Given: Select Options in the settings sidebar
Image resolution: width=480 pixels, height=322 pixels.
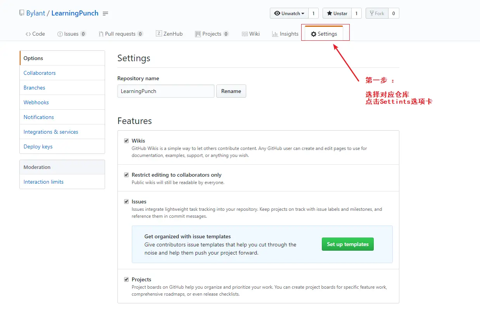Looking at the screenshot, I should [x=62, y=58].
